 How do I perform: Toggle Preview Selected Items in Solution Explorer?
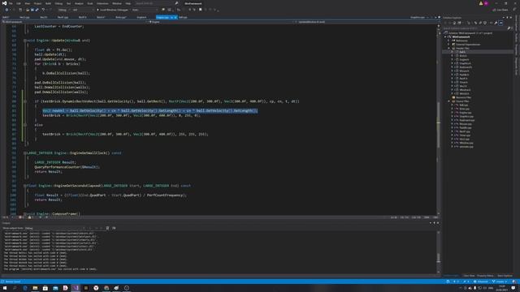[x=500, y=23]
